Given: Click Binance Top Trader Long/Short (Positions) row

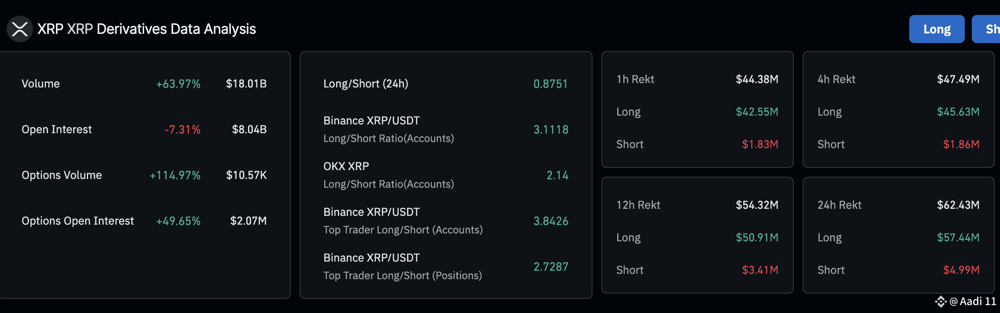Looking at the screenshot, I should [x=446, y=266].
